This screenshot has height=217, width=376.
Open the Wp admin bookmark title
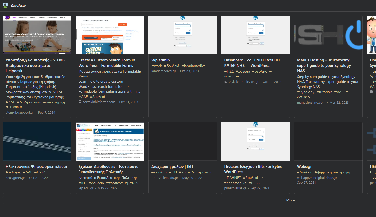(160, 60)
